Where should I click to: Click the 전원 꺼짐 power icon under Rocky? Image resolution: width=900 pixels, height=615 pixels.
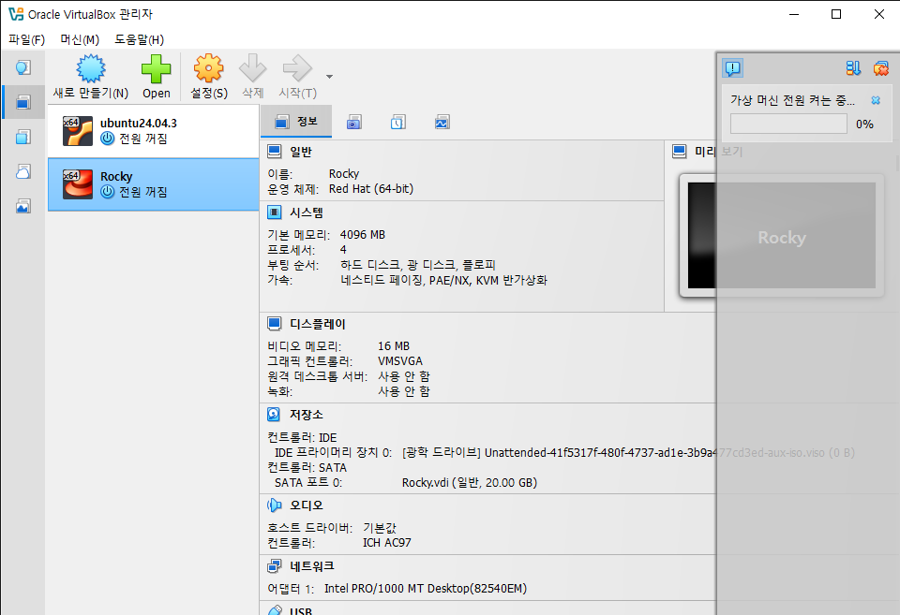tap(107, 192)
